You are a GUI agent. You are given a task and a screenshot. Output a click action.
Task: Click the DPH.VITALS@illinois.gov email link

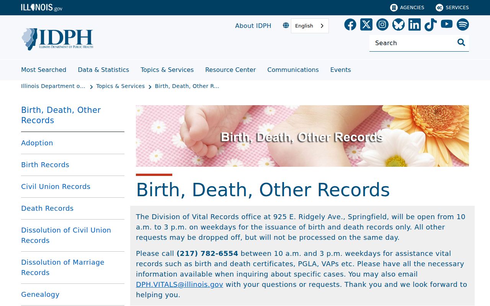coord(180,285)
